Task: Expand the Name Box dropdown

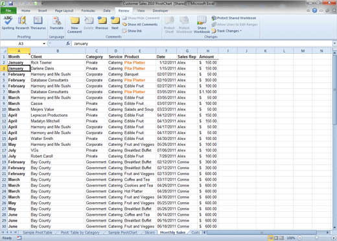Action: pyautogui.click(x=44, y=43)
